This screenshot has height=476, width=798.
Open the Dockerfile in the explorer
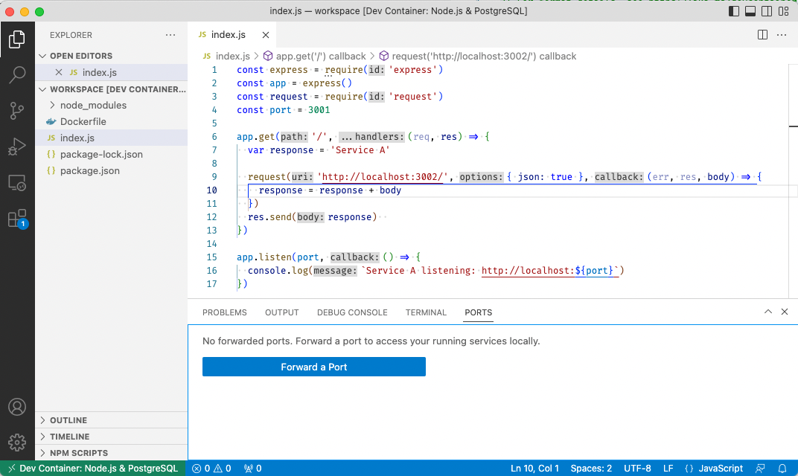click(x=83, y=121)
